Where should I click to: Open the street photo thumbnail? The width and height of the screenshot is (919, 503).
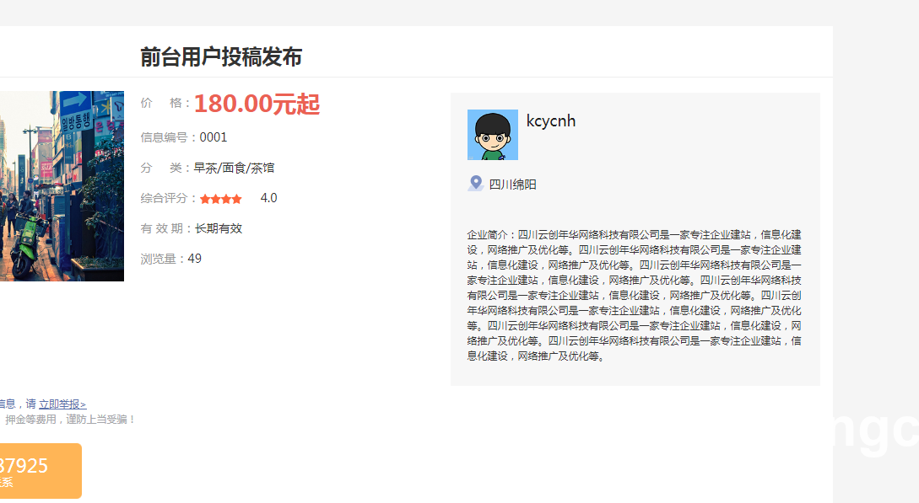point(62,186)
